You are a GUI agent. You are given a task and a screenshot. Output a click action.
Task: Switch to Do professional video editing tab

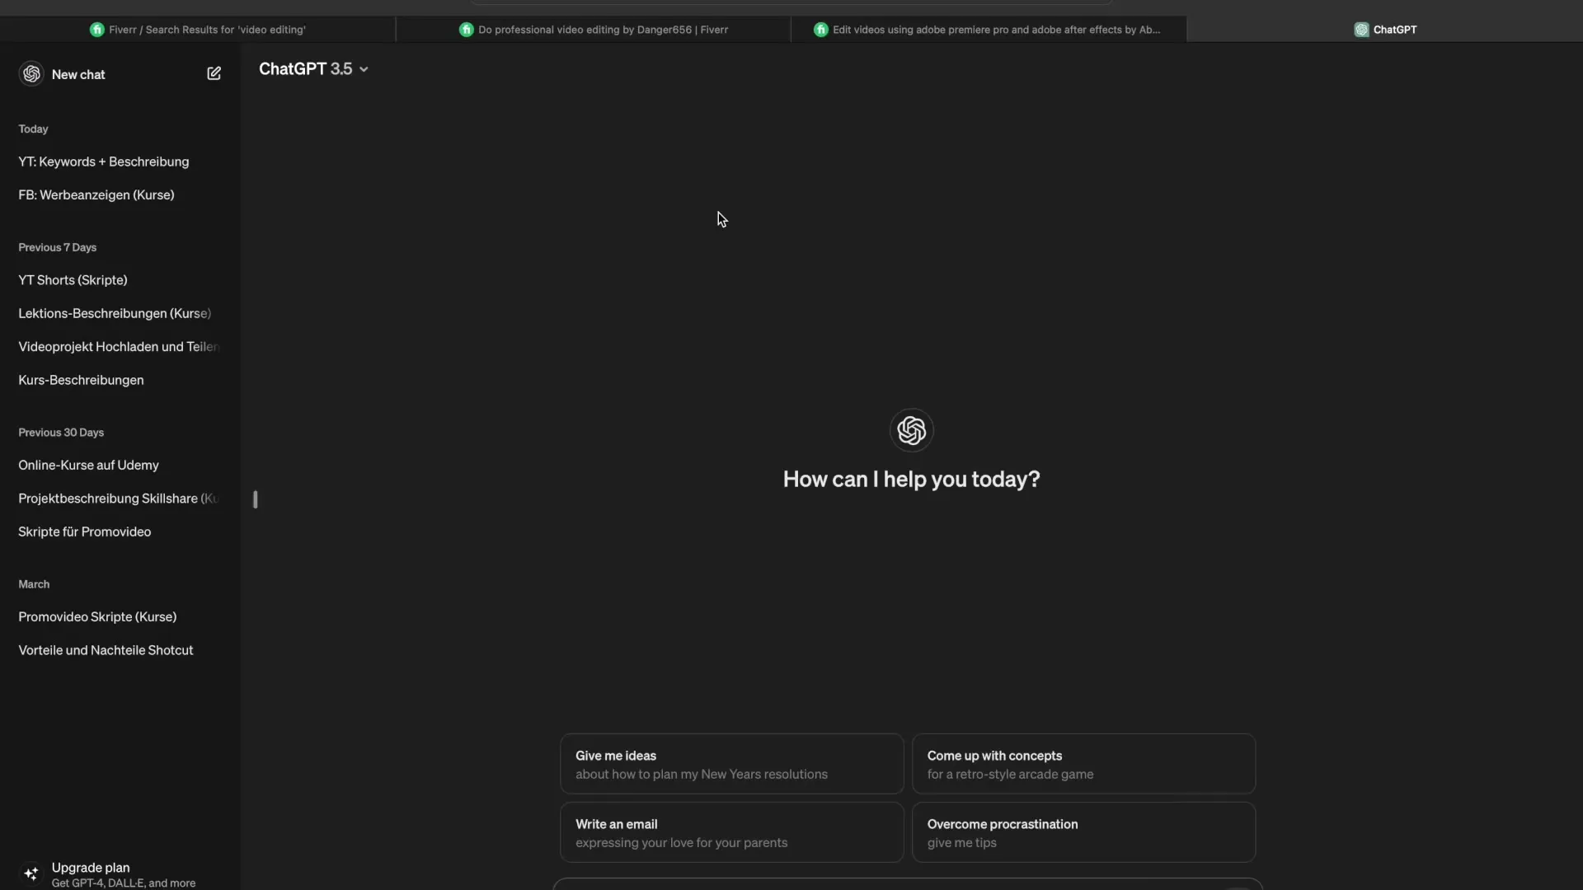[x=594, y=30]
